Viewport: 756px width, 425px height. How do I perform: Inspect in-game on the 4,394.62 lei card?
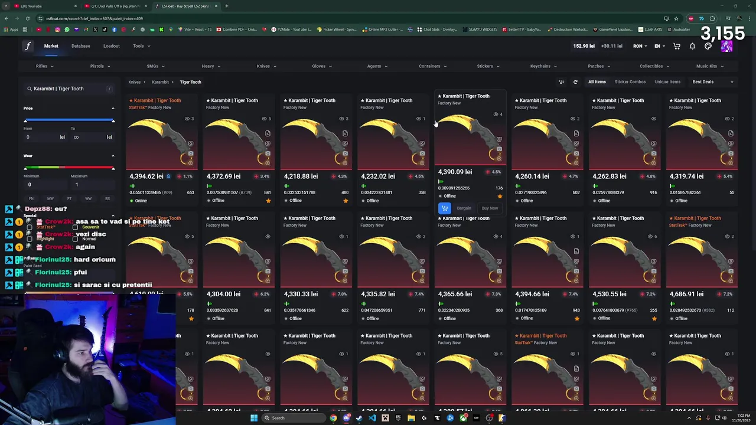pyautogui.click(x=190, y=143)
